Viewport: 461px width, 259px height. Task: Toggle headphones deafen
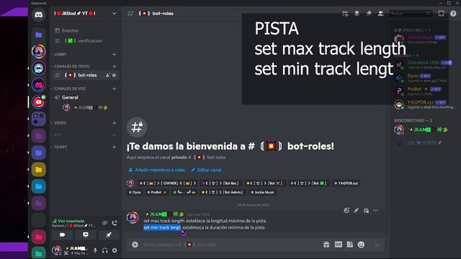[105, 250]
